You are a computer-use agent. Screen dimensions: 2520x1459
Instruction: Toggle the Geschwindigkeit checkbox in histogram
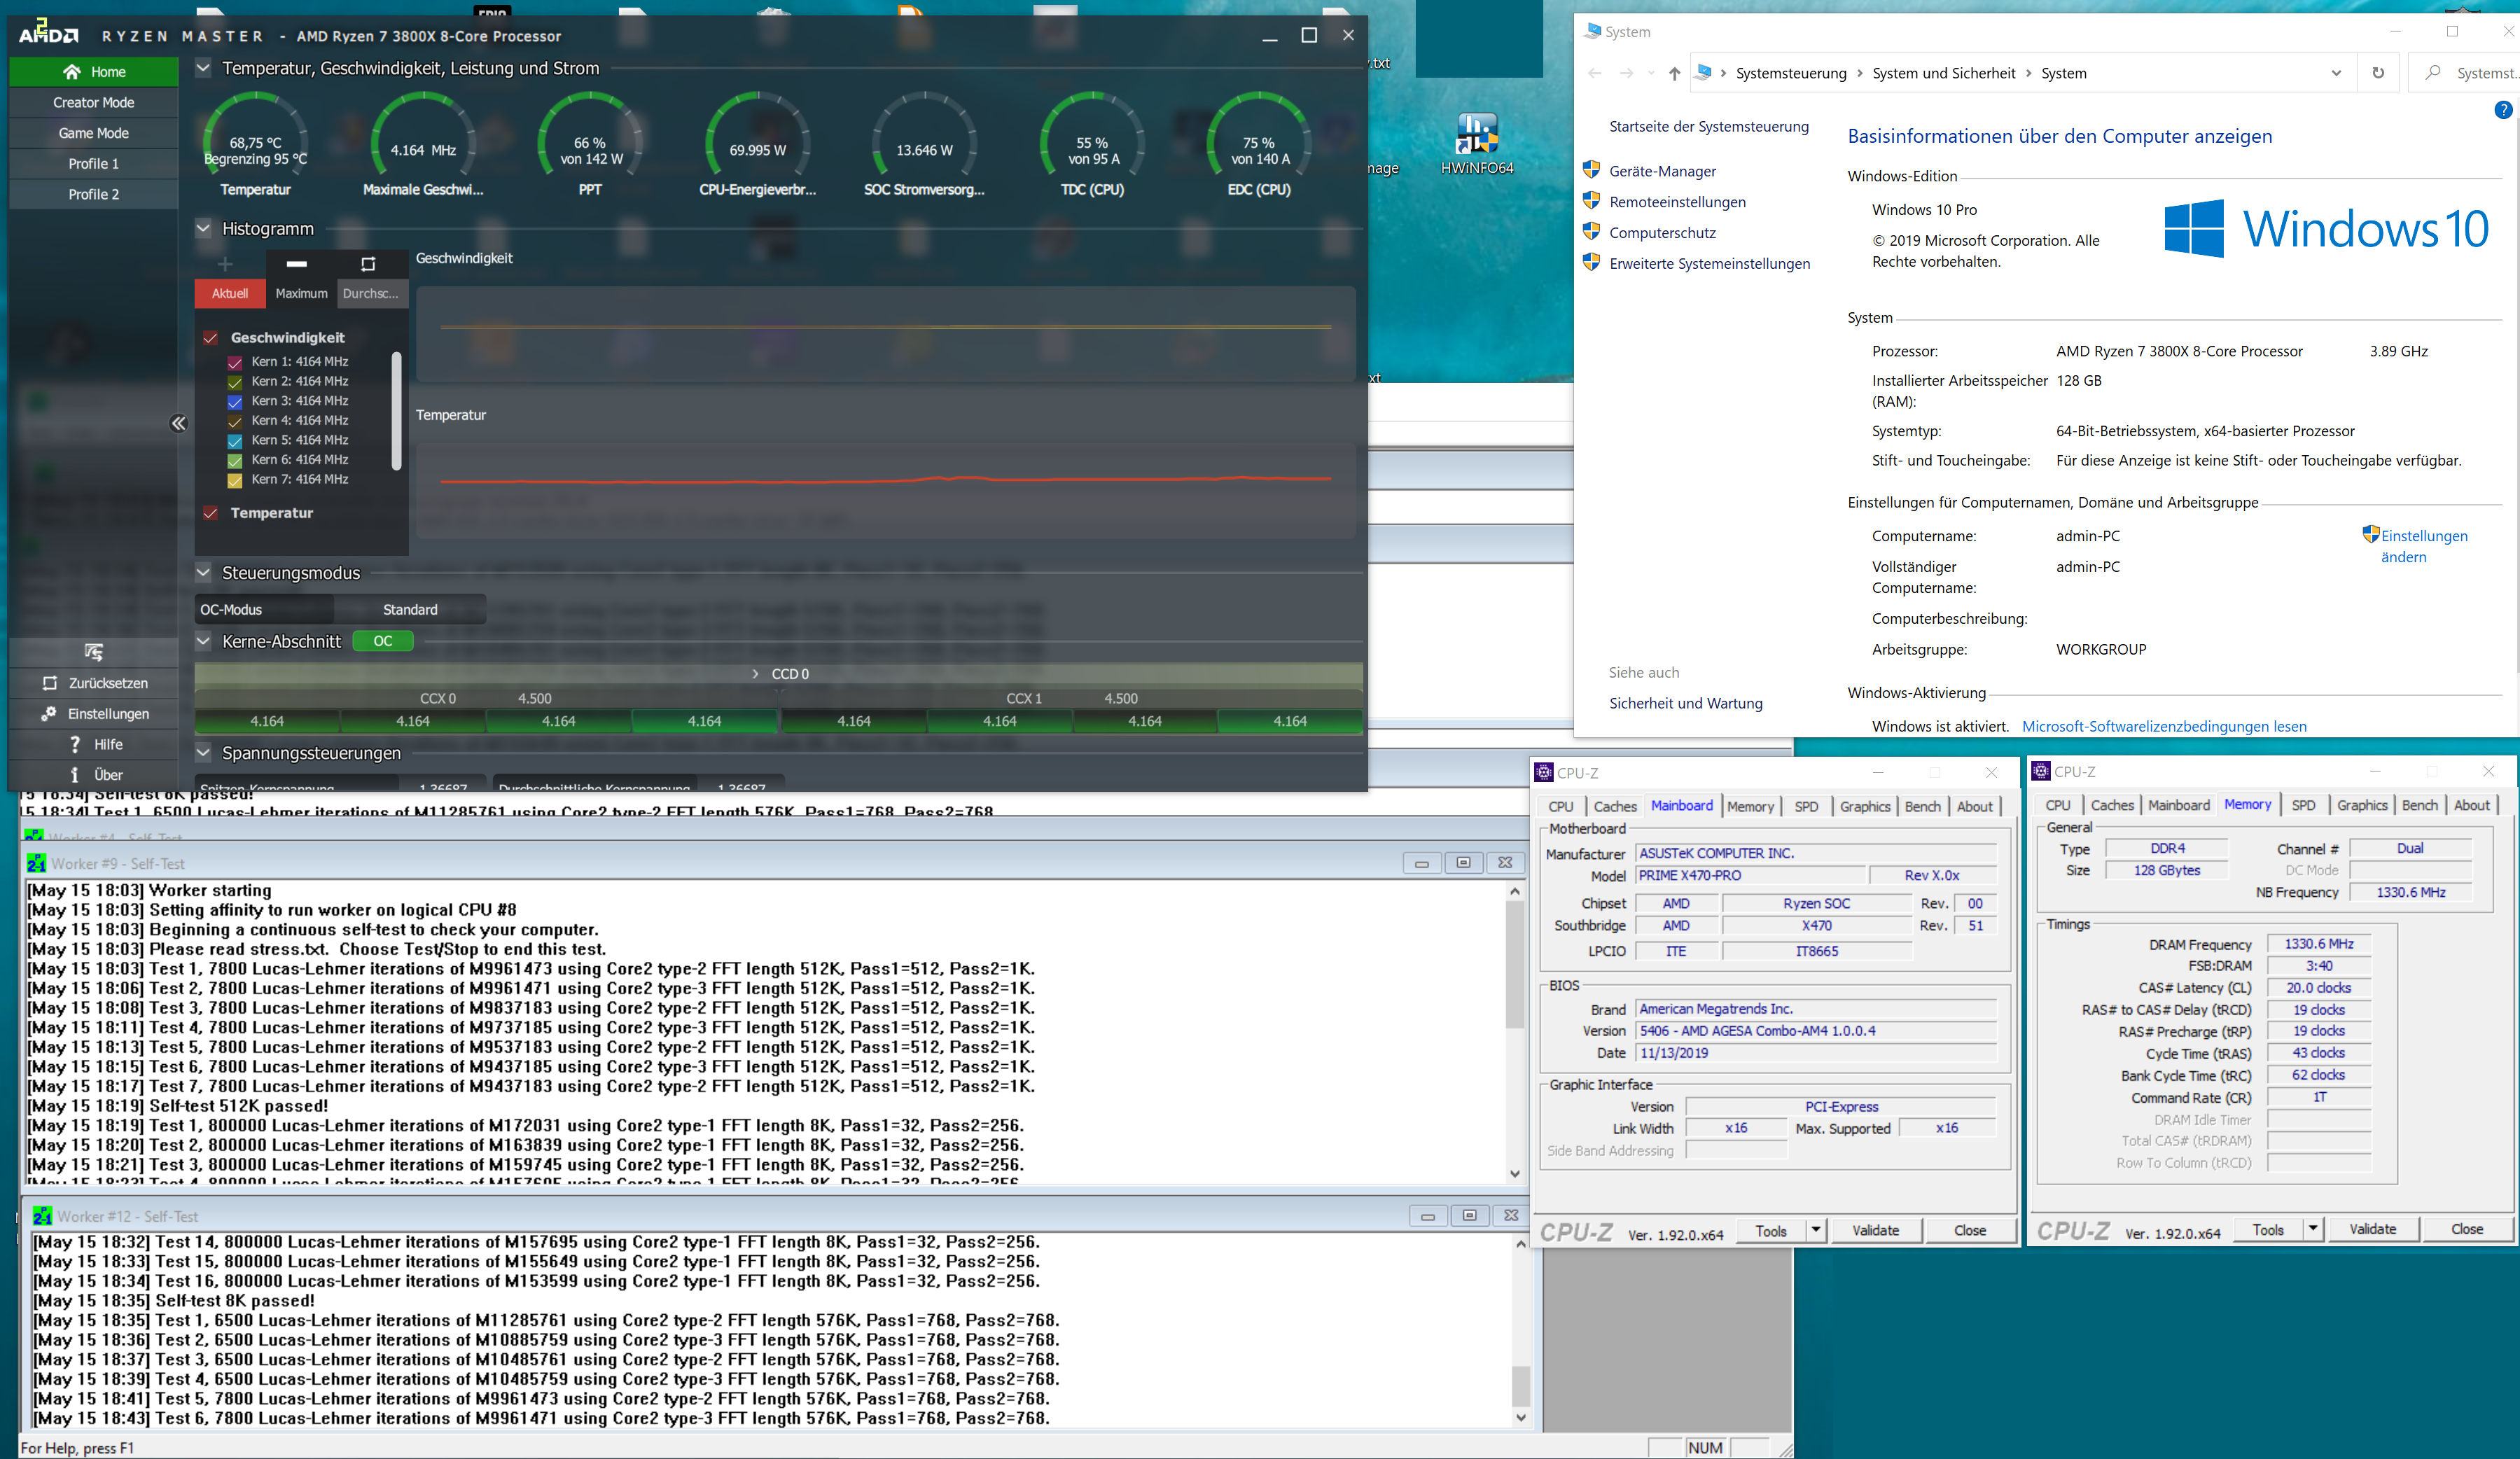[x=211, y=338]
